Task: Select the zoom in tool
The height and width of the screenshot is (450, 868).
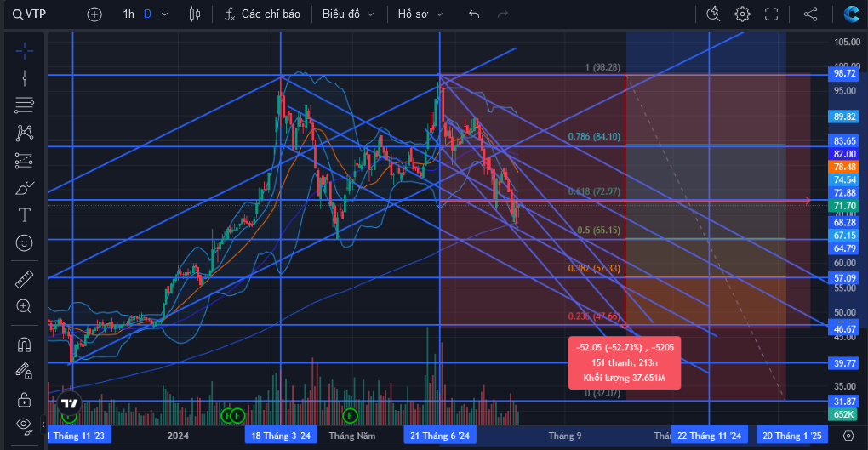Action: pos(23,306)
